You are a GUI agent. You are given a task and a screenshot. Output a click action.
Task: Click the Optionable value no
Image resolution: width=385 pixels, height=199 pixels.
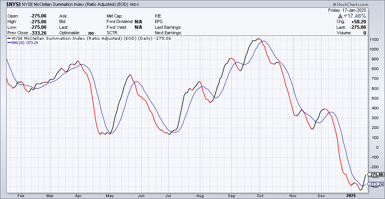point(91,33)
